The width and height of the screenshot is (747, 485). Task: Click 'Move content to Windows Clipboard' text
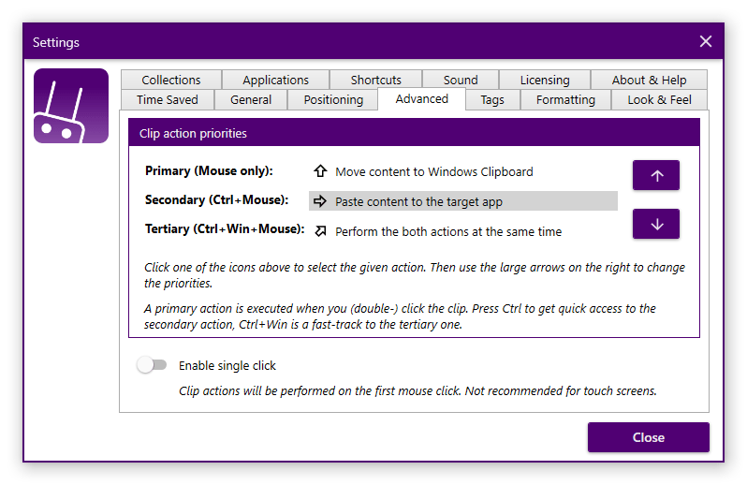point(434,171)
